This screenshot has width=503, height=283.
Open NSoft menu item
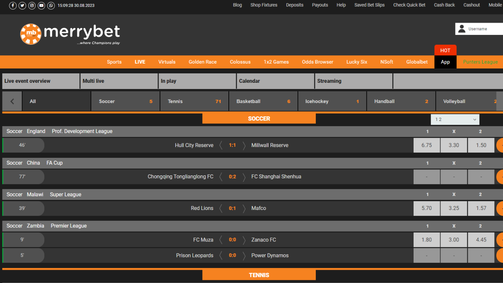387,62
